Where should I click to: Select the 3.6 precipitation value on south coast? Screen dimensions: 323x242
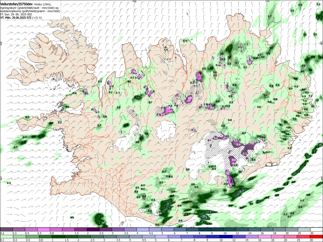click(x=167, y=208)
